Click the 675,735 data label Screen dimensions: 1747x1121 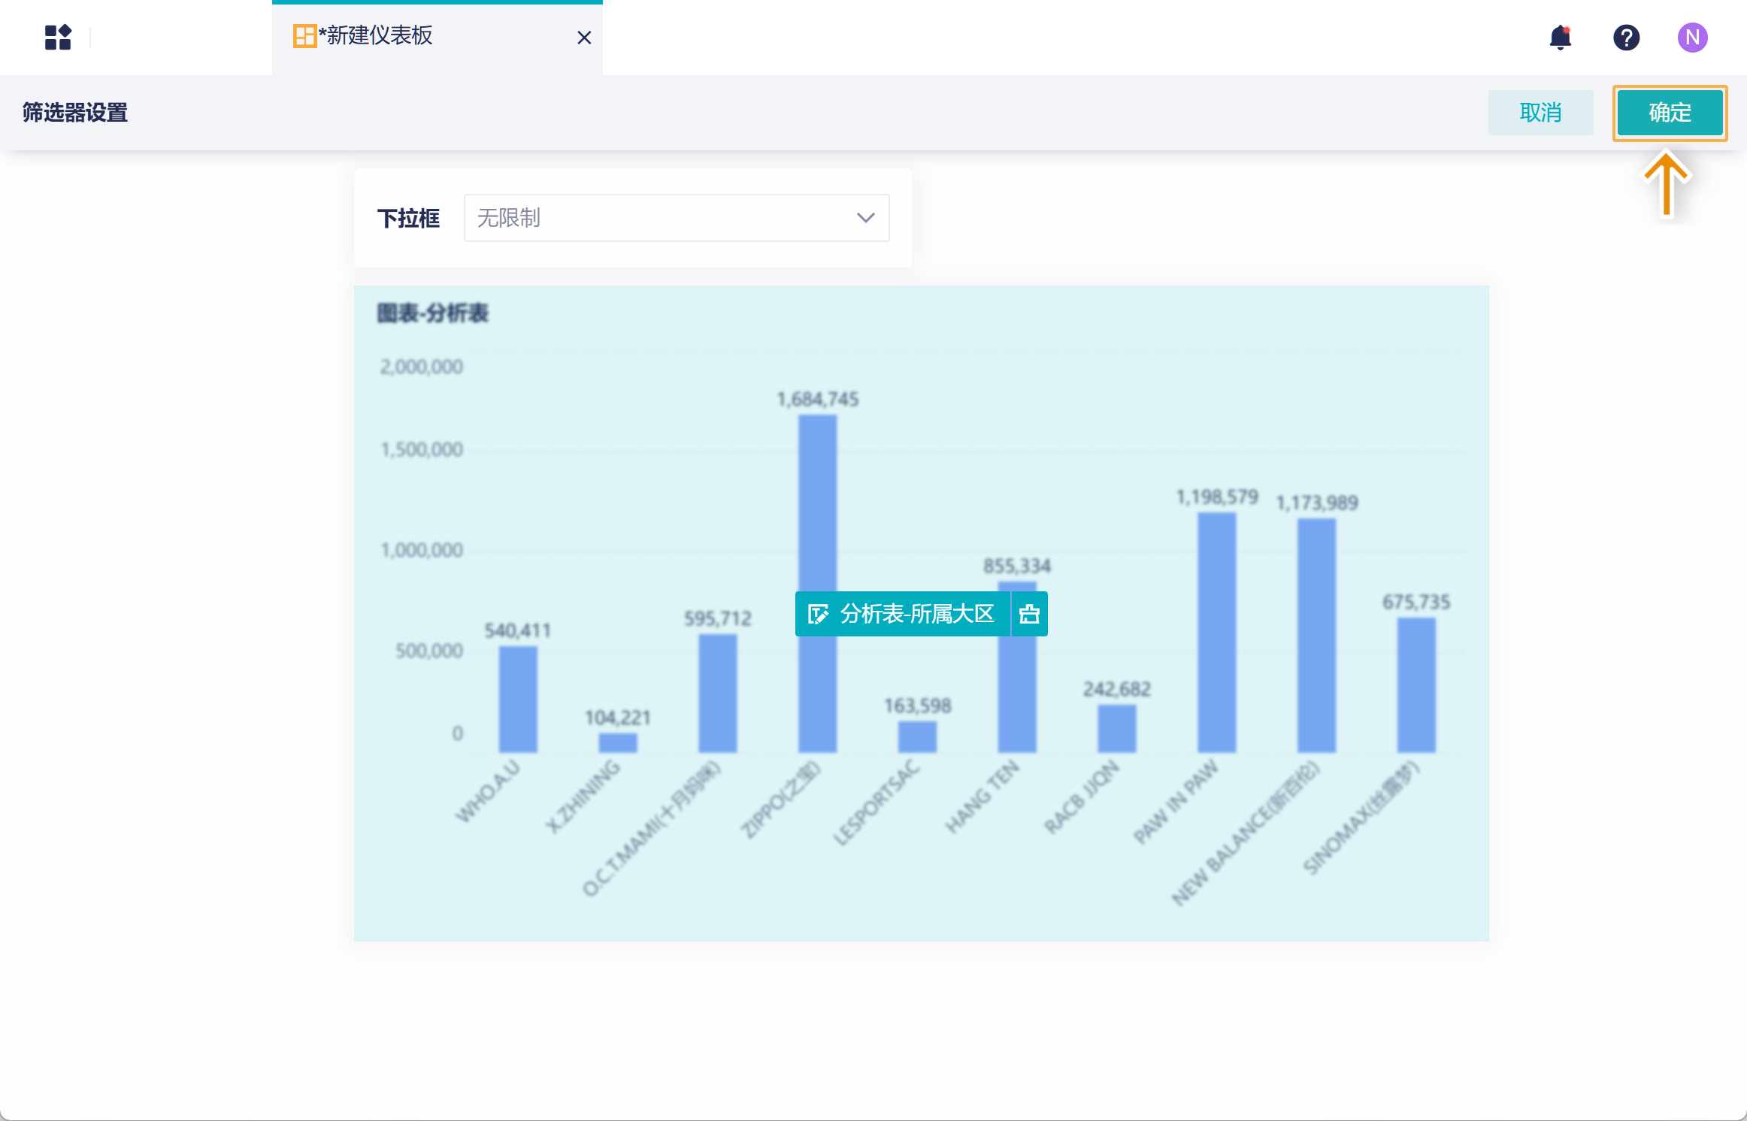(x=1416, y=602)
